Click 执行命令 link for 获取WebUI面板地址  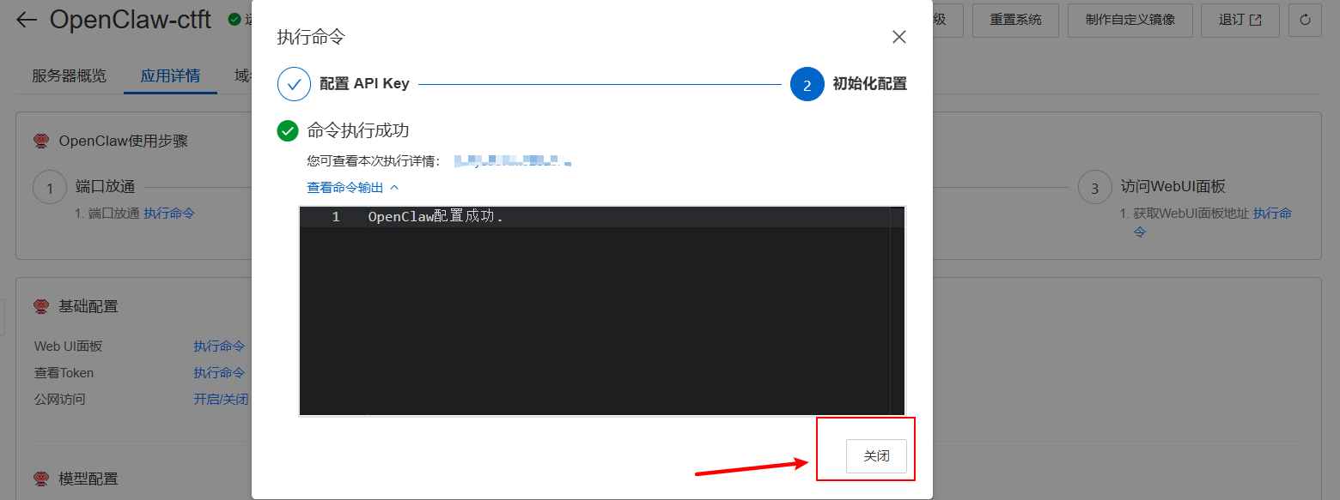[x=1272, y=214]
